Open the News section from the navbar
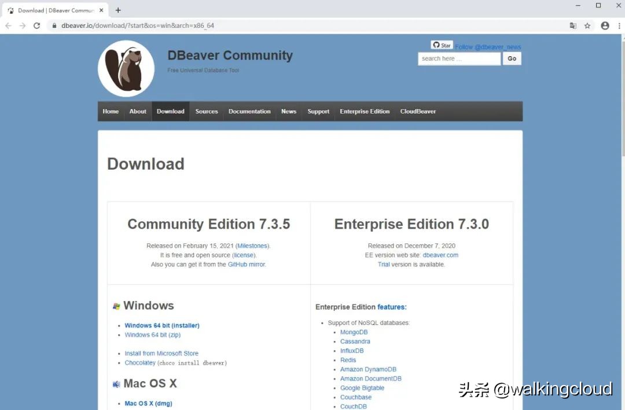 pos(288,111)
